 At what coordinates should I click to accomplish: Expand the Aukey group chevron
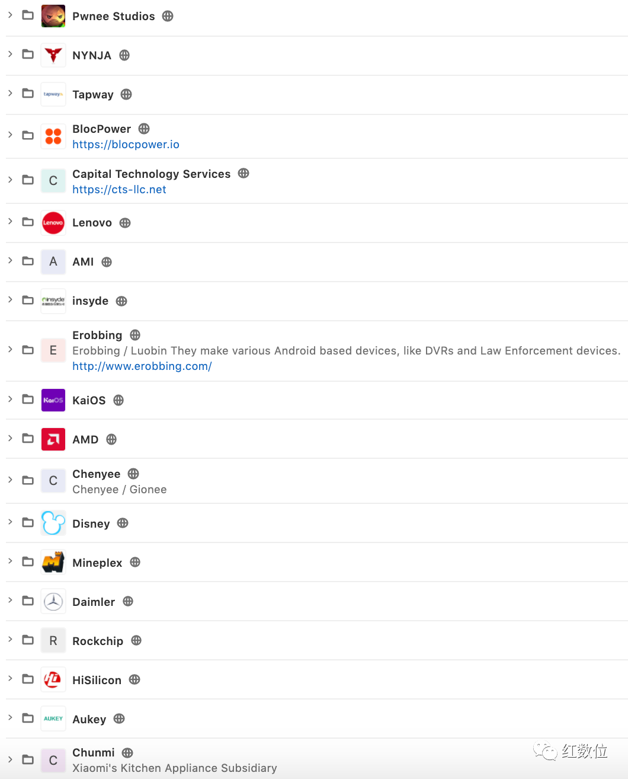coord(10,718)
